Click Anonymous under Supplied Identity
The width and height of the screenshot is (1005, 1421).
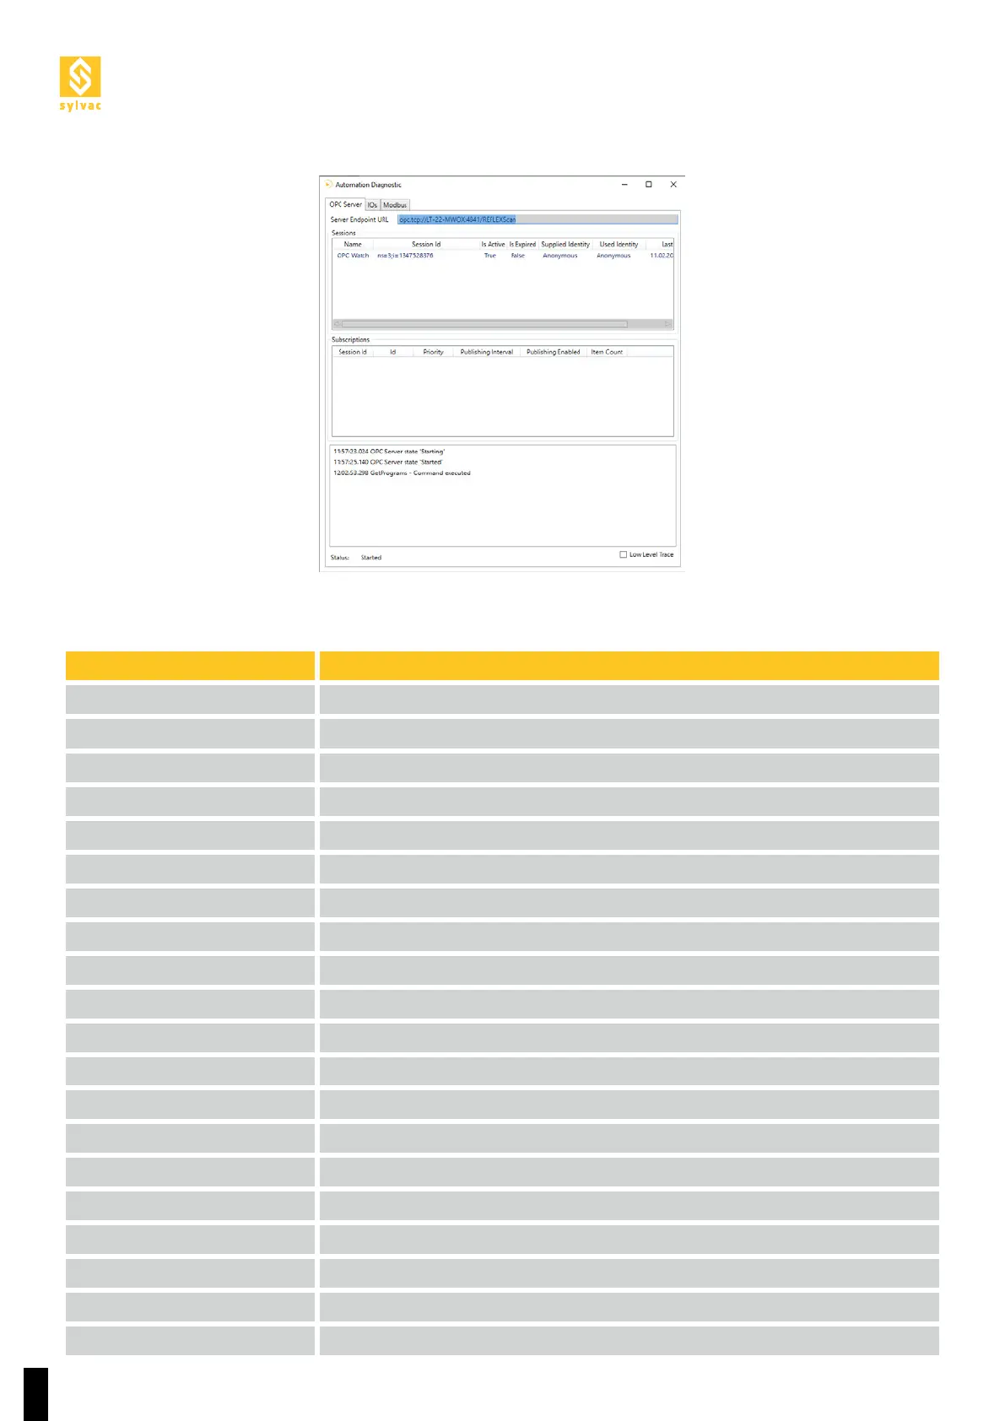pyautogui.click(x=560, y=256)
